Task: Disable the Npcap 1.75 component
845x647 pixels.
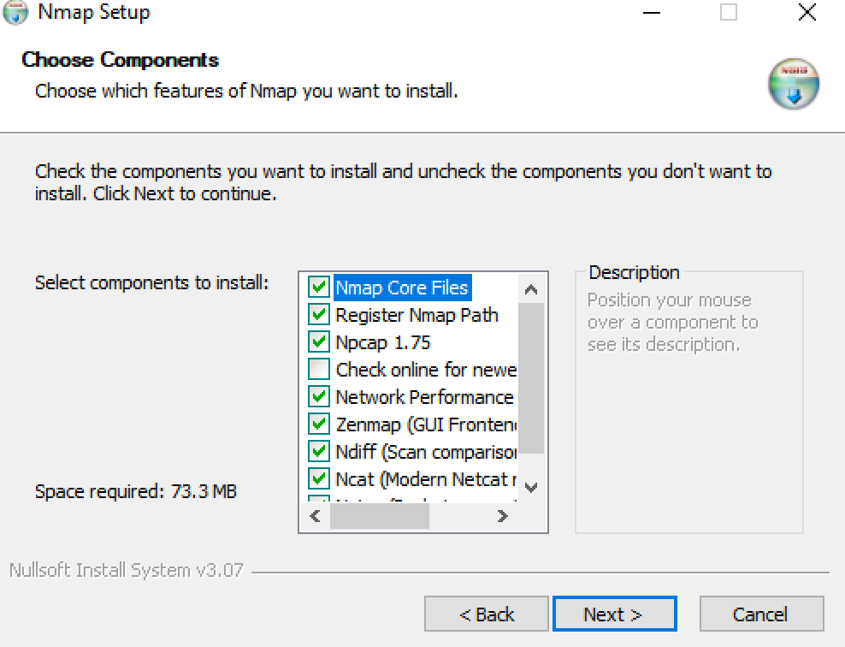Action: [319, 341]
